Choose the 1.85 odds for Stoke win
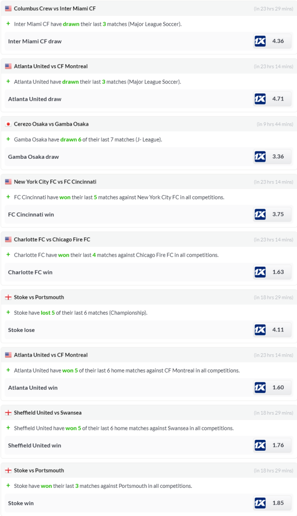The image size is (297, 516). tap(278, 503)
